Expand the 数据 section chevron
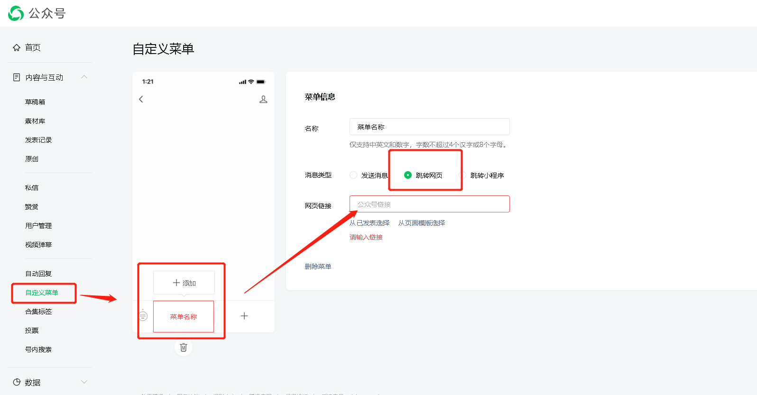The height and width of the screenshot is (395, 757). point(84,382)
